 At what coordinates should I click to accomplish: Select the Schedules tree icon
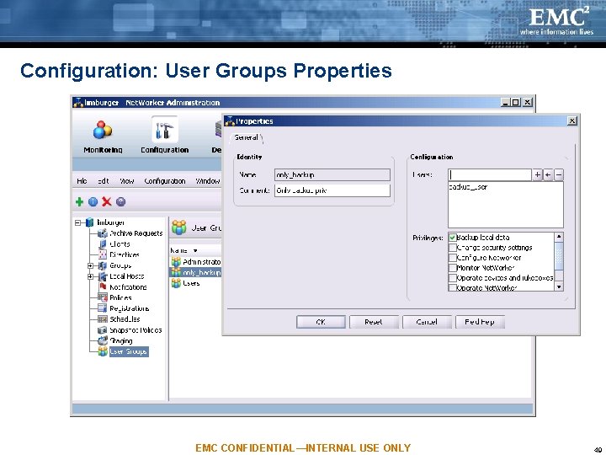pos(103,319)
